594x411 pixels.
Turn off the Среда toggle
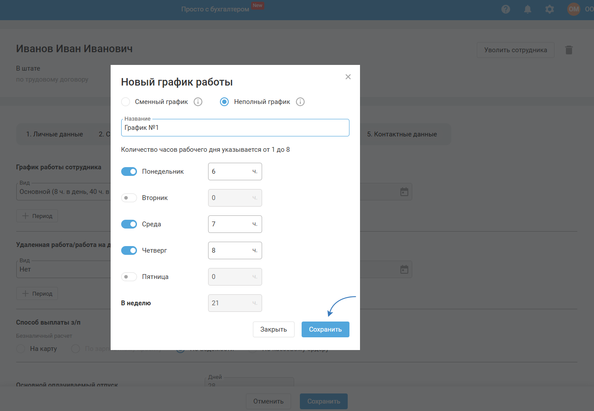(129, 224)
